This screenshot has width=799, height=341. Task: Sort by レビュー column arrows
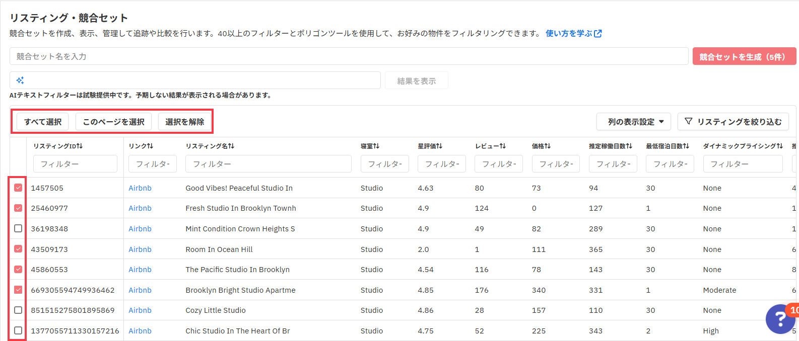(503, 146)
